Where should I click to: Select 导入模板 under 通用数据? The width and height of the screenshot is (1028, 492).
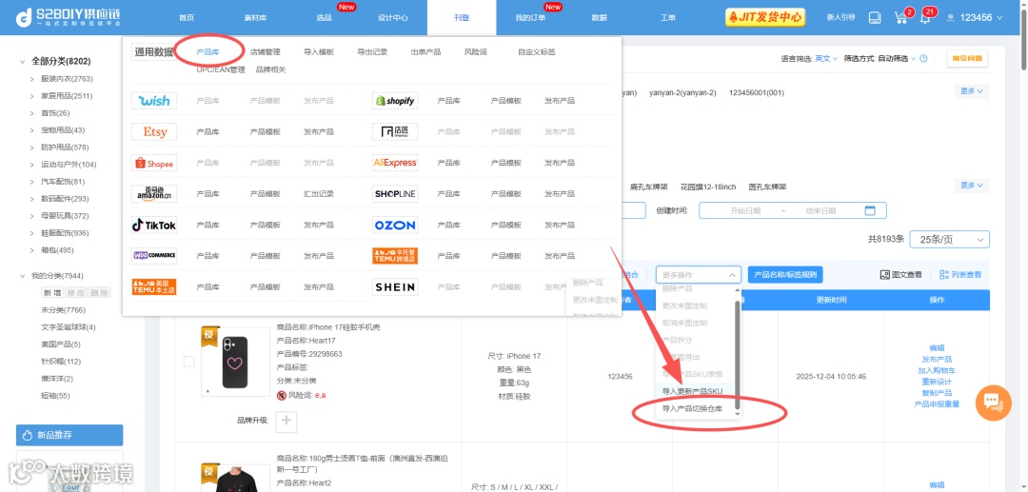tap(319, 51)
